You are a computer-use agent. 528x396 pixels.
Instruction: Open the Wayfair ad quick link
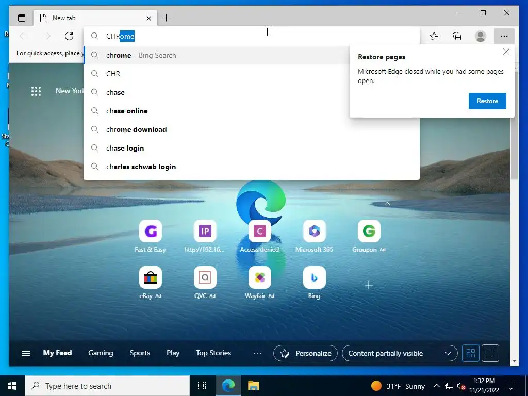tap(259, 283)
